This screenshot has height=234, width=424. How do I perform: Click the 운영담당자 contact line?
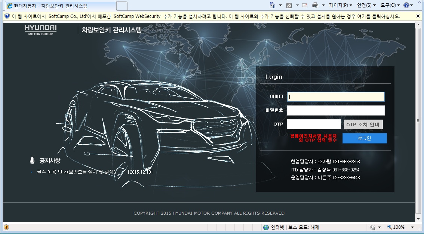325,178
